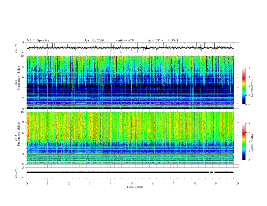Click the 'ch.2 Frequency (kHz)' axis label

tap(18, 134)
